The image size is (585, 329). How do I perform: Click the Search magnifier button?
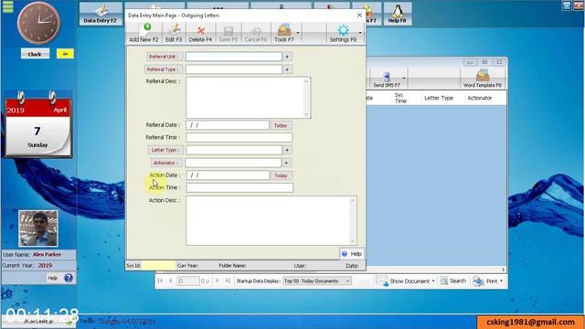tap(453, 281)
